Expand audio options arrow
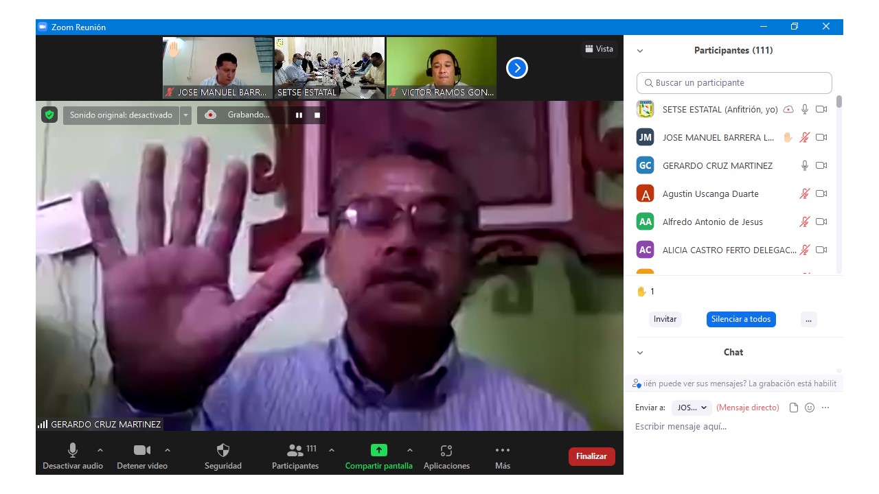This screenshot has width=879, height=494. pos(100,450)
